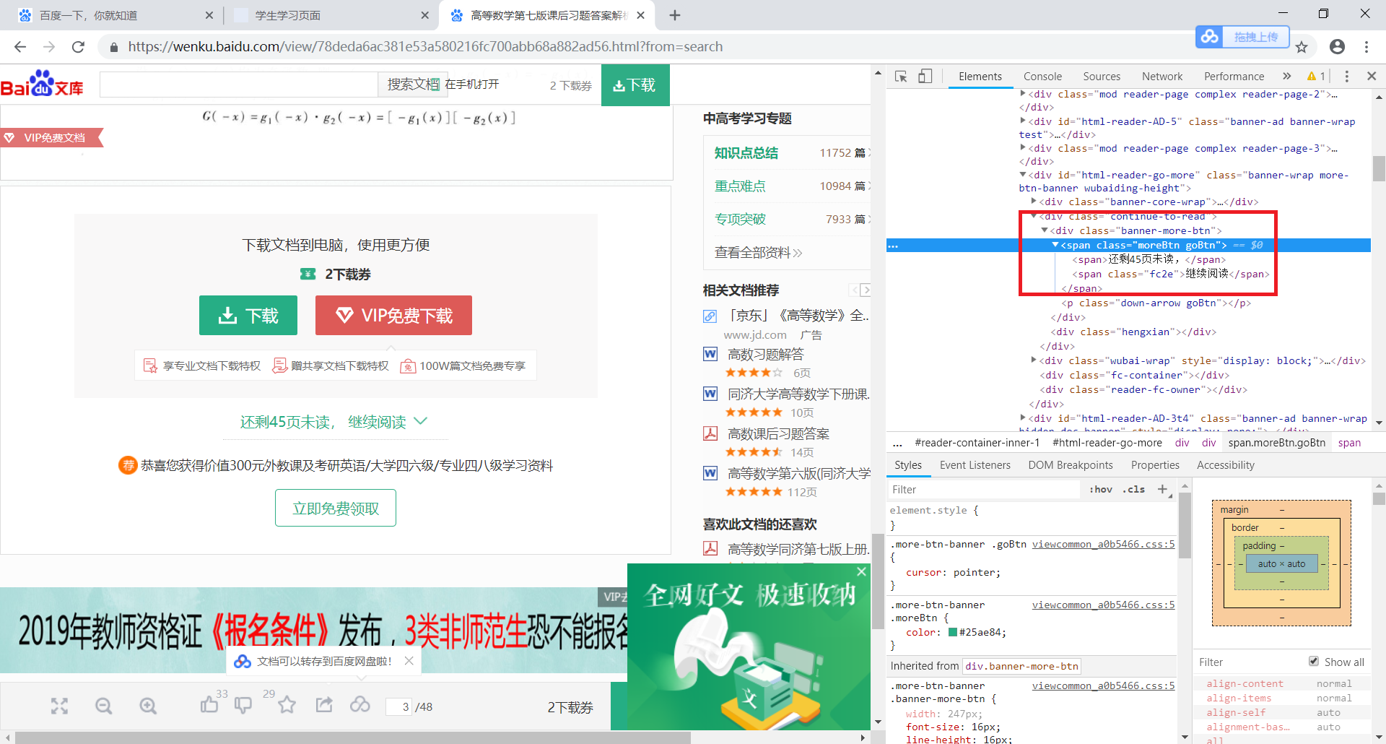Open the Performance tab
This screenshot has width=1386, height=744.
pyautogui.click(x=1234, y=76)
